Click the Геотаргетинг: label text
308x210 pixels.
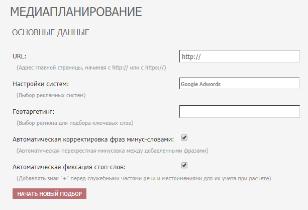pyautogui.click(x=33, y=112)
